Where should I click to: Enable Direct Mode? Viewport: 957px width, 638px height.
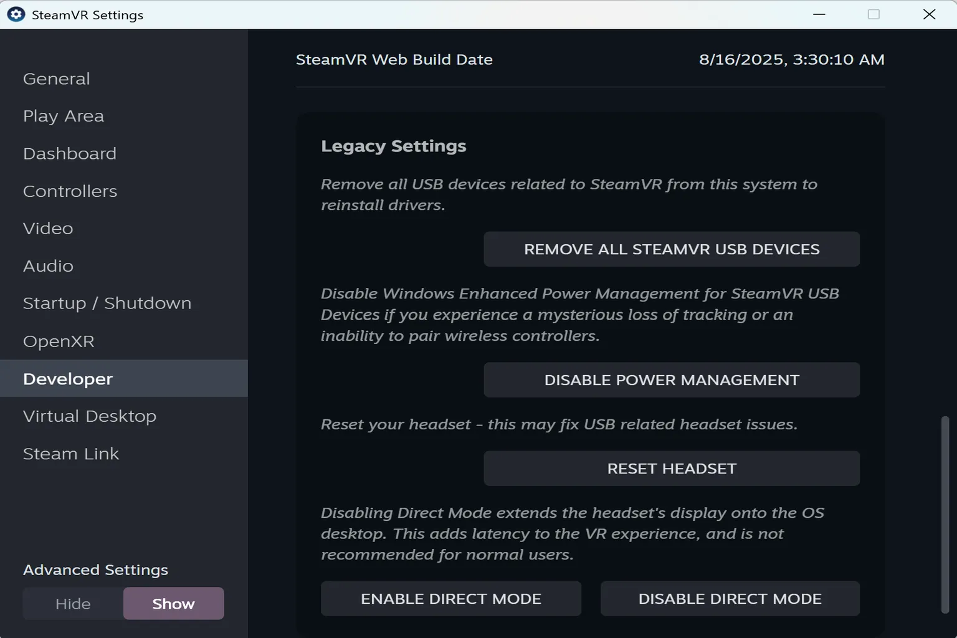[450, 599]
